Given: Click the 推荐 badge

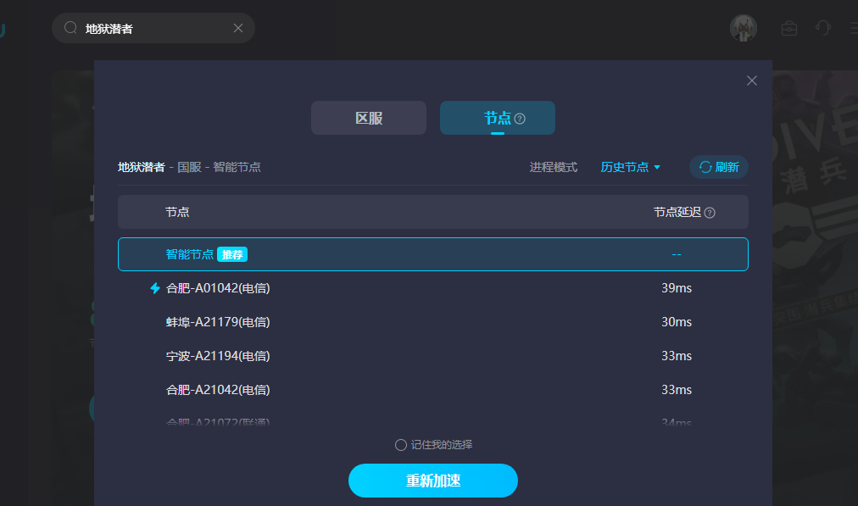Looking at the screenshot, I should pos(232,254).
